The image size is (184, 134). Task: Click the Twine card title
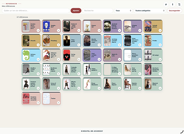[x=53, y=98]
